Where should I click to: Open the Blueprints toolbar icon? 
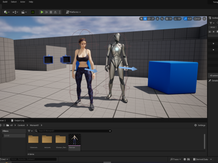[x=15, y=12]
